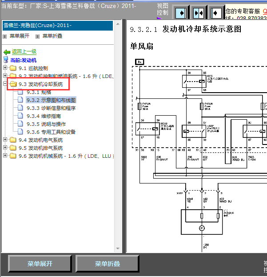Click the 9.1 folder icon

click(x=13, y=68)
